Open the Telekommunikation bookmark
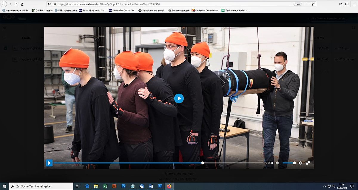Screen dimensions: 358x190 click(235, 10)
